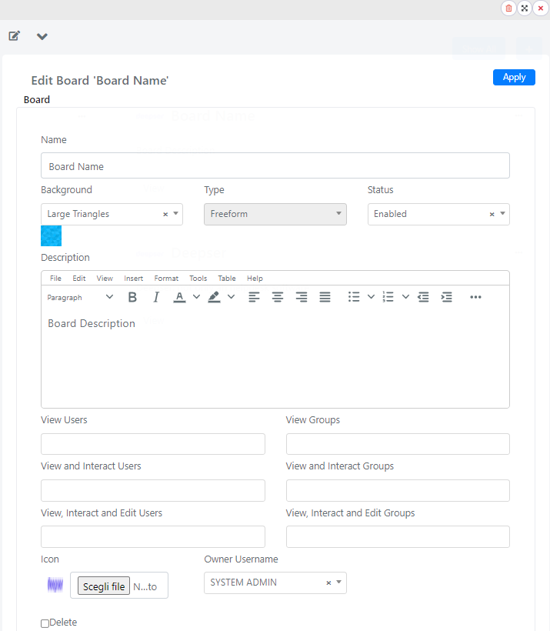Open the Help menu in editor
This screenshot has width=550, height=631.
(x=255, y=279)
